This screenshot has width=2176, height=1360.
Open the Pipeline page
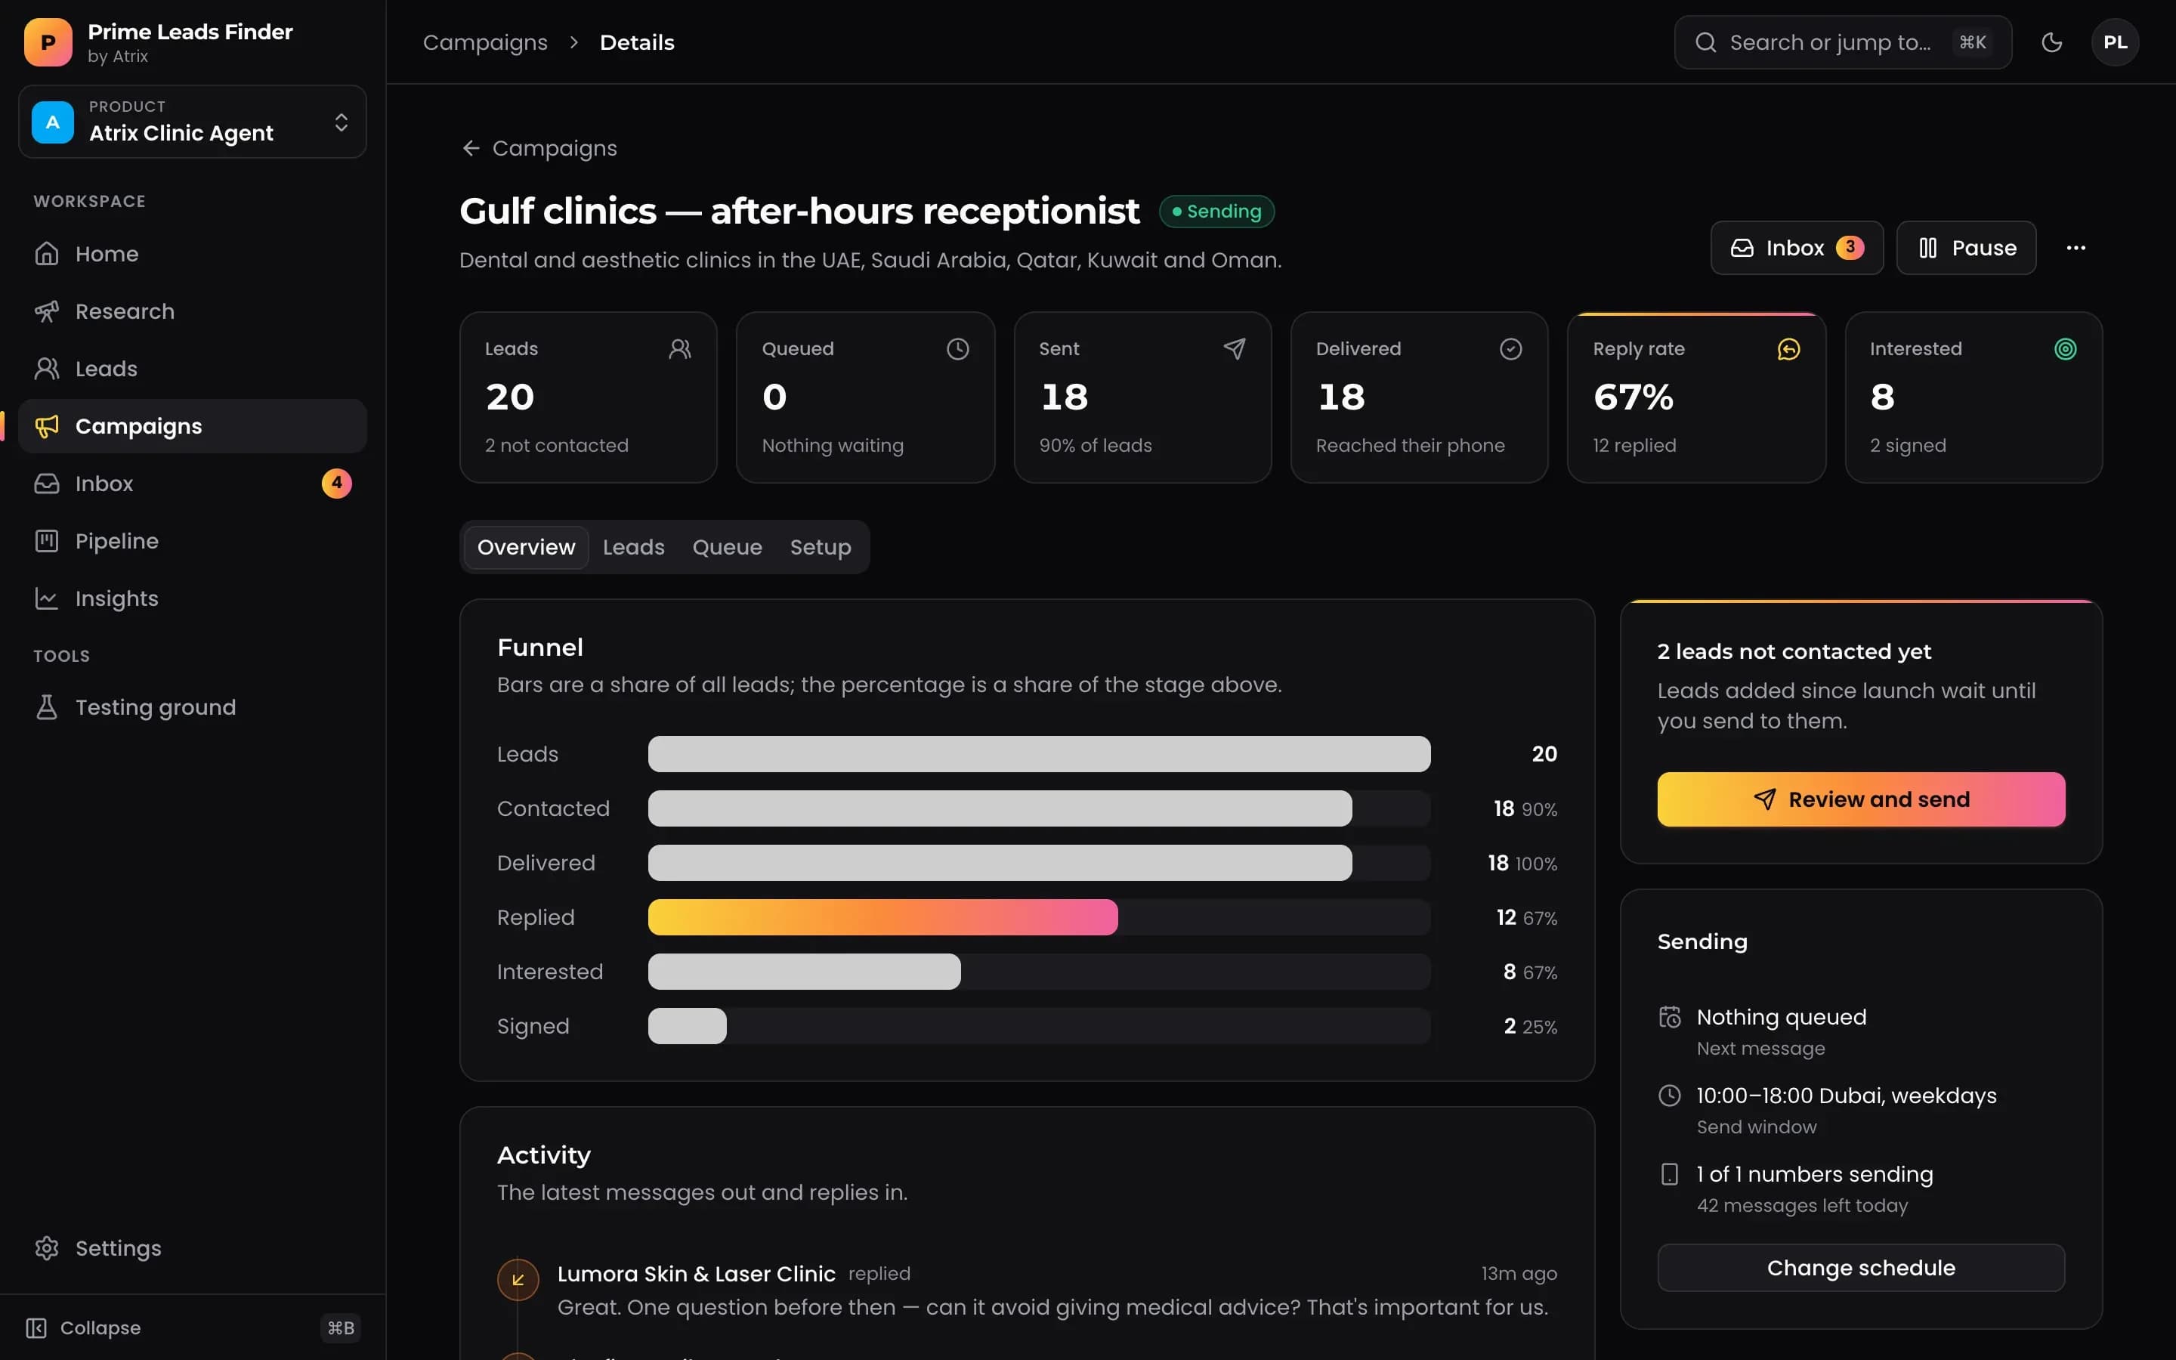(x=193, y=542)
